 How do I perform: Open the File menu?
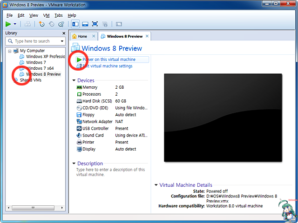9,15
